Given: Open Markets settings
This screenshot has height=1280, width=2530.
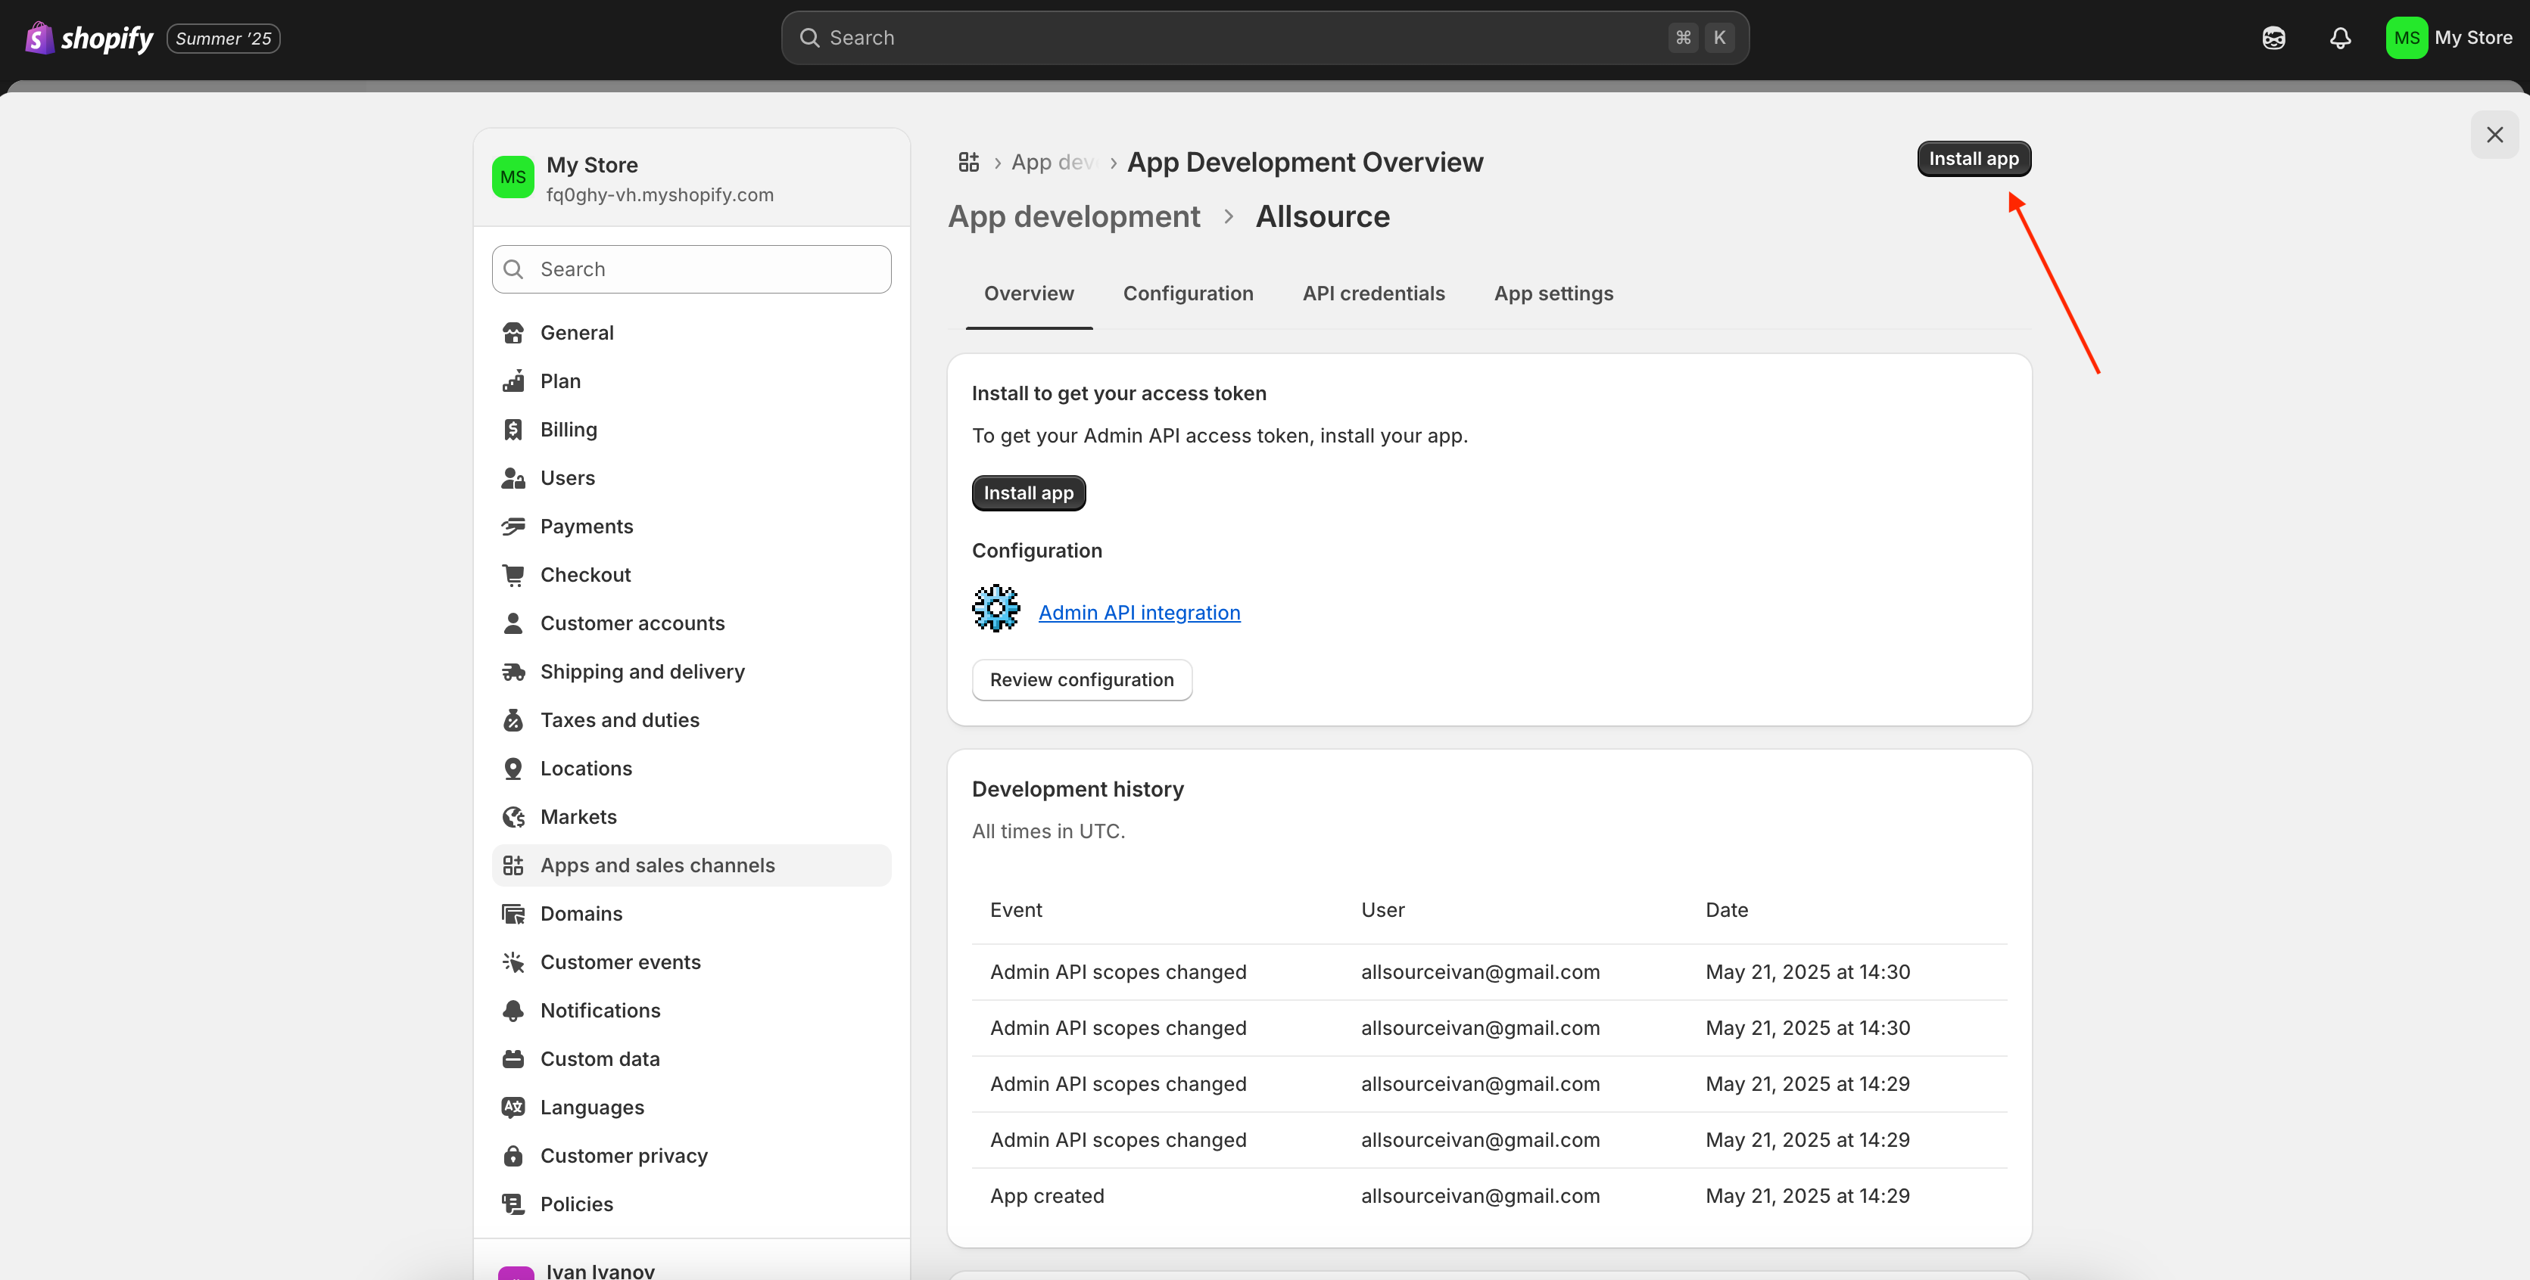Looking at the screenshot, I should point(578,817).
